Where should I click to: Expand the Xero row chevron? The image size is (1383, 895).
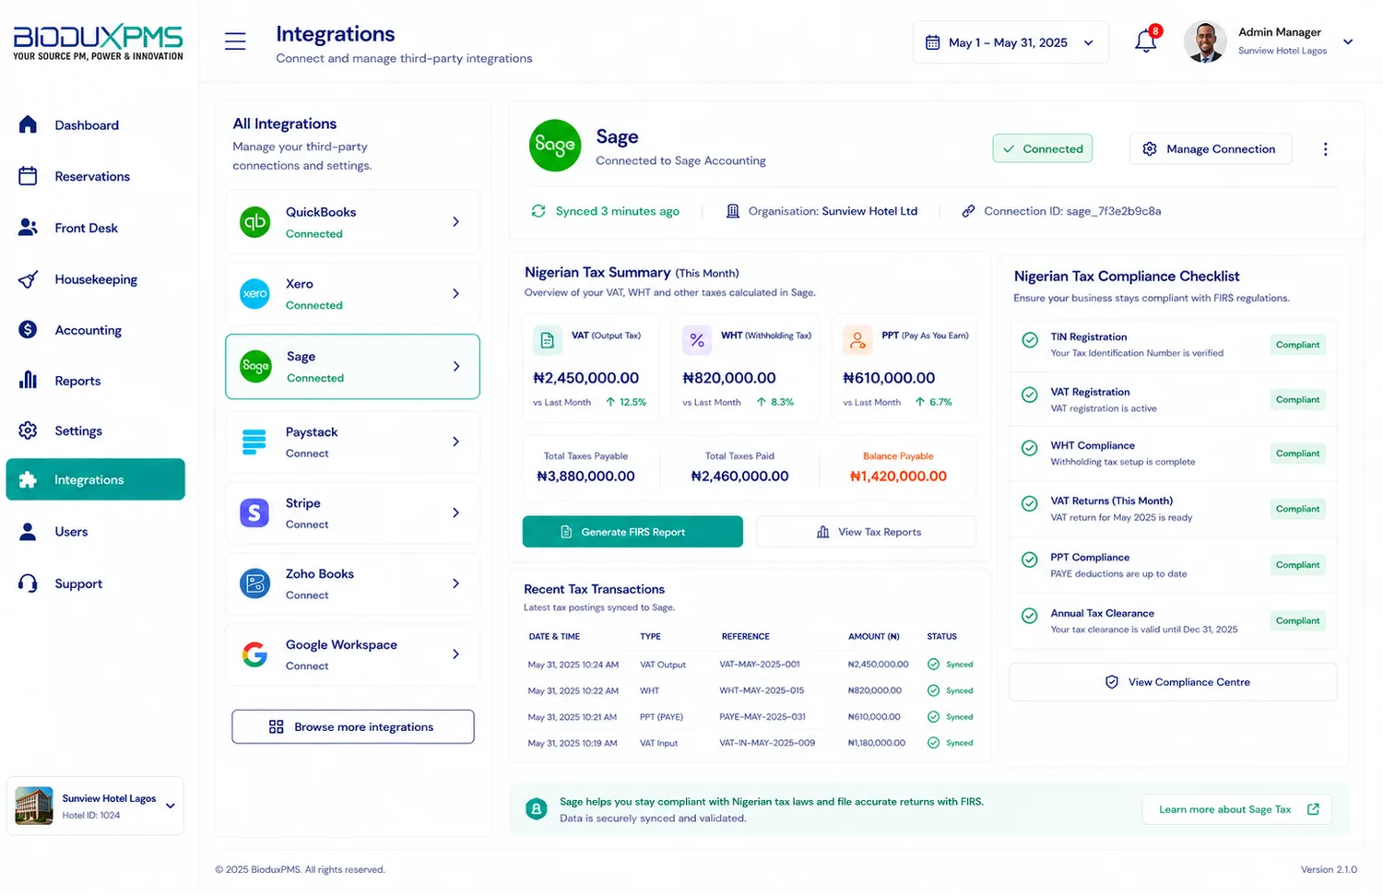tap(456, 294)
